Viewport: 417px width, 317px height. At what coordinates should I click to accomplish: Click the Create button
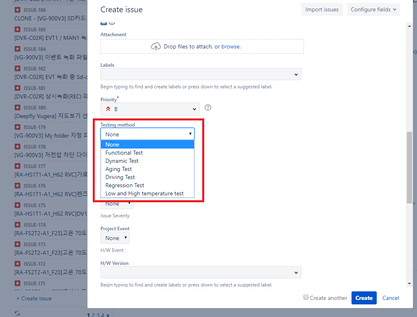(x=364, y=297)
